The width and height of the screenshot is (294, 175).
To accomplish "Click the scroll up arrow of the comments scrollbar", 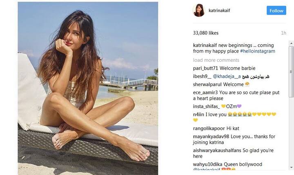I will click(291, 44).
